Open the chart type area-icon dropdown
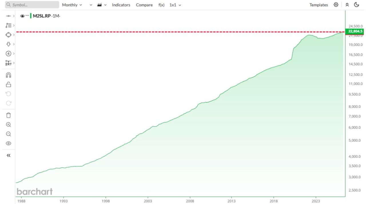This screenshot has width=366, height=204. 102,5
